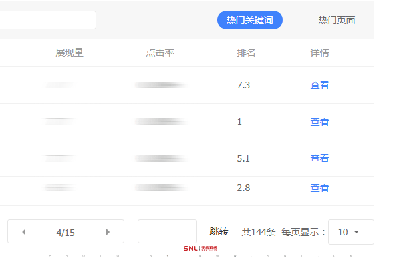Switch to the 热门页面 tab
This screenshot has height=266, width=399.
tap(336, 20)
